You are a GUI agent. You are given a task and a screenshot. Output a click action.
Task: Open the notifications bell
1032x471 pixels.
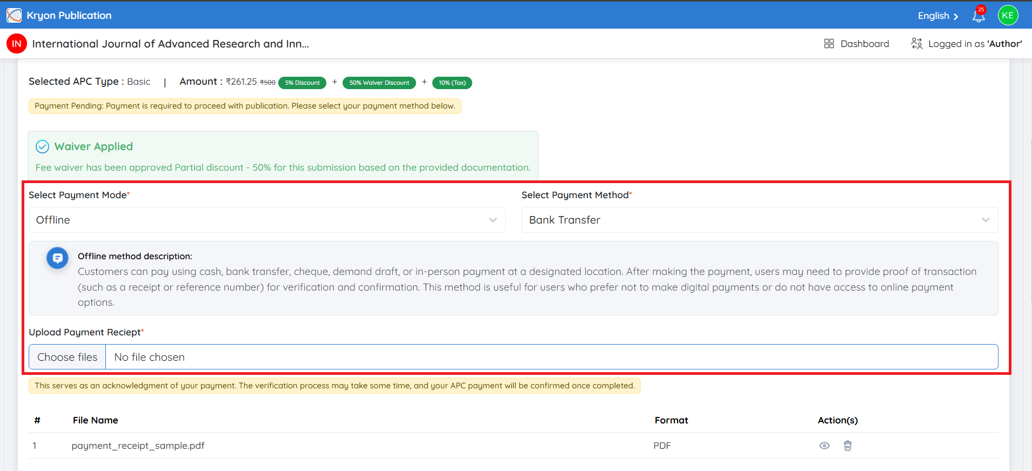[x=979, y=15]
